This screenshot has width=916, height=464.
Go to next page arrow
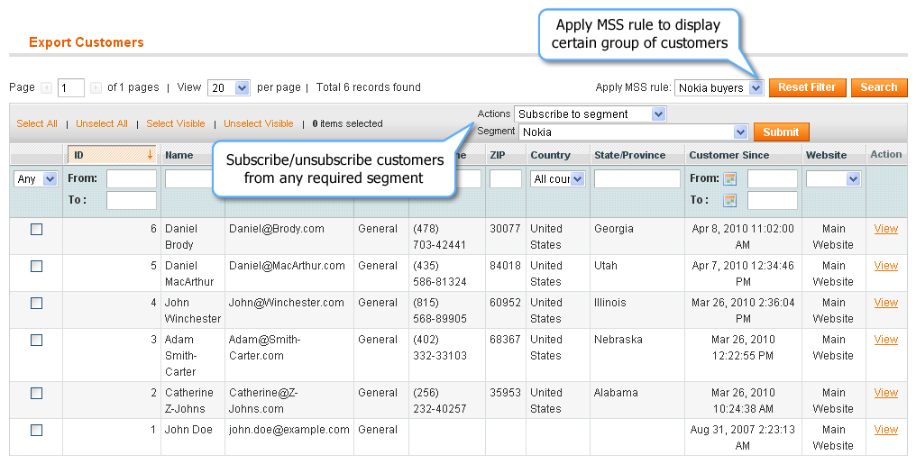96,87
